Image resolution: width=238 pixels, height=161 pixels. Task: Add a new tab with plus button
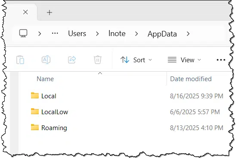point(49,12)
